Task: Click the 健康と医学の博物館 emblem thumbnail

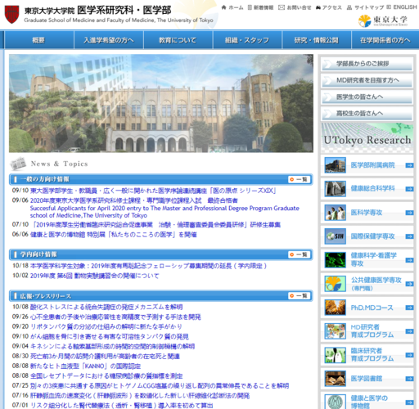Action: click(336, 402)
